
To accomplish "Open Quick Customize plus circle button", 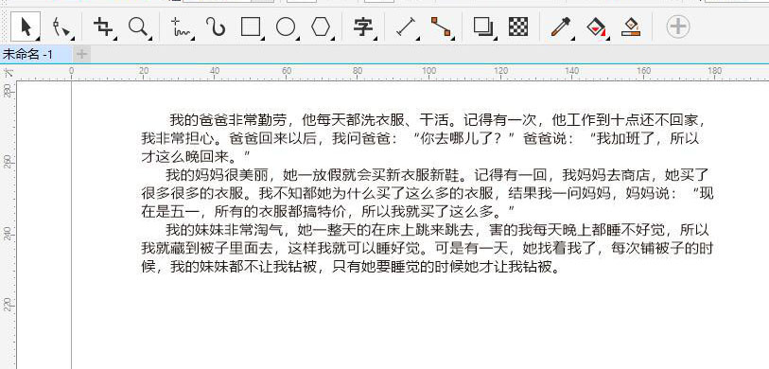I will 678,26.
